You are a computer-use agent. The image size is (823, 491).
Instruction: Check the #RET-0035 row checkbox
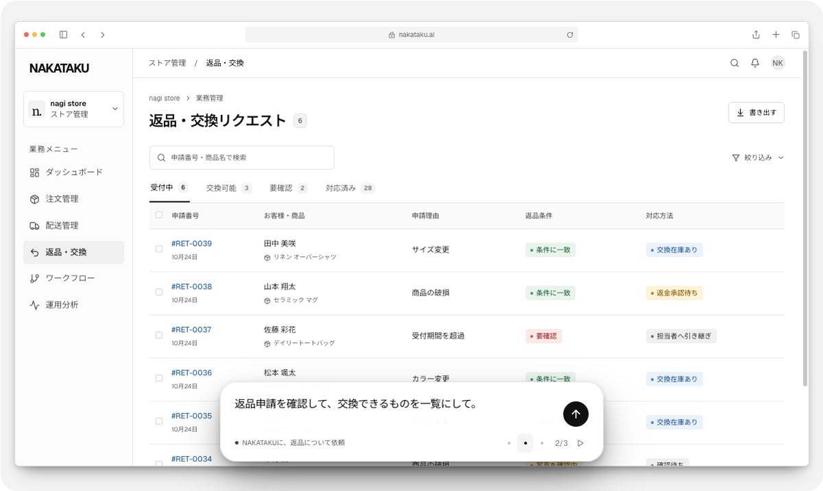coord(159,421)
